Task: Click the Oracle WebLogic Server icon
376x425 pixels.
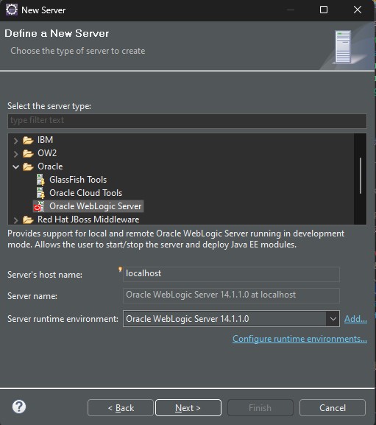Action: coord(39,206)
